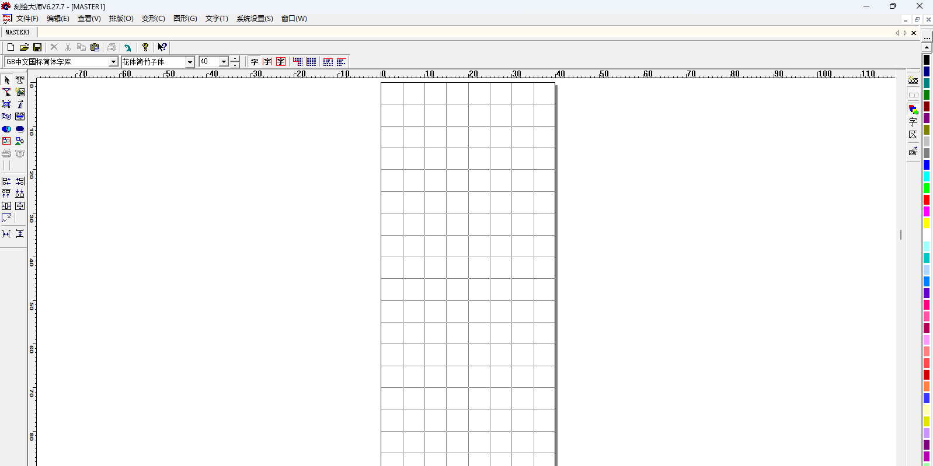Select the arrow pointer tool
The width and height of the screenshot is (933, 466).
6,80
